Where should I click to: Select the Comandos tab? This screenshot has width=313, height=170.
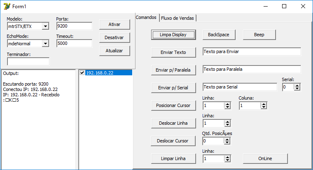click(x=146, y=17)
